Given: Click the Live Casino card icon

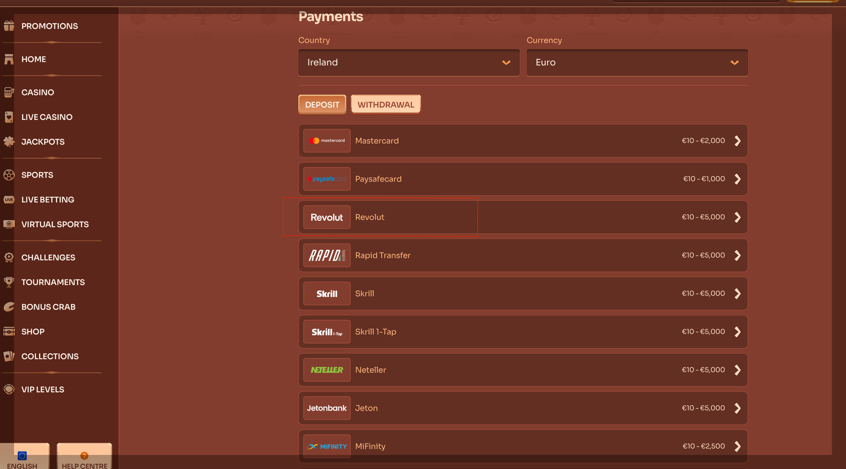Looking at the screenshot, I should pyautogui.click(x=9, y=117).
